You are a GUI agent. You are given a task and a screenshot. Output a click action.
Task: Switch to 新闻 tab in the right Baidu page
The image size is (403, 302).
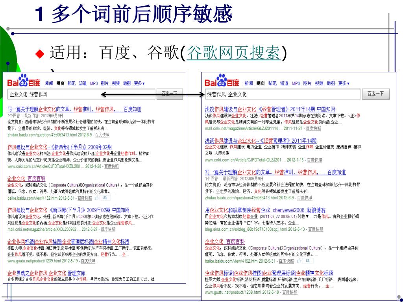click(249, 83)
